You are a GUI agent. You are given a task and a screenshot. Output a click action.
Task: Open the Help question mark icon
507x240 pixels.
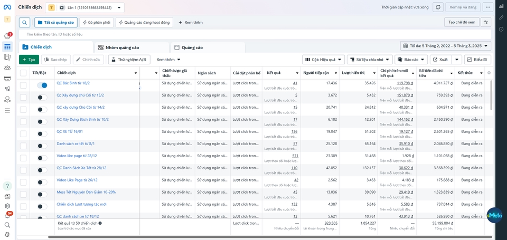click(7, 186)
